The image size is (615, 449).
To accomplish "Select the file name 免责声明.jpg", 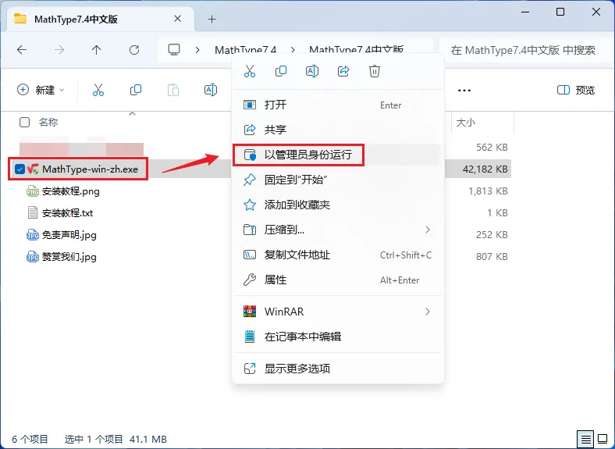I will 69,235.
